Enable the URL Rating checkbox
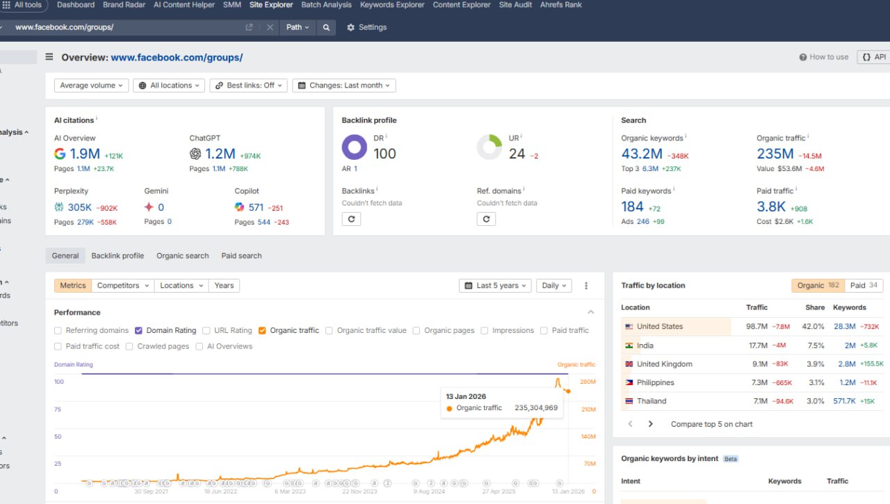890x504 pixels. pos(207,331)
